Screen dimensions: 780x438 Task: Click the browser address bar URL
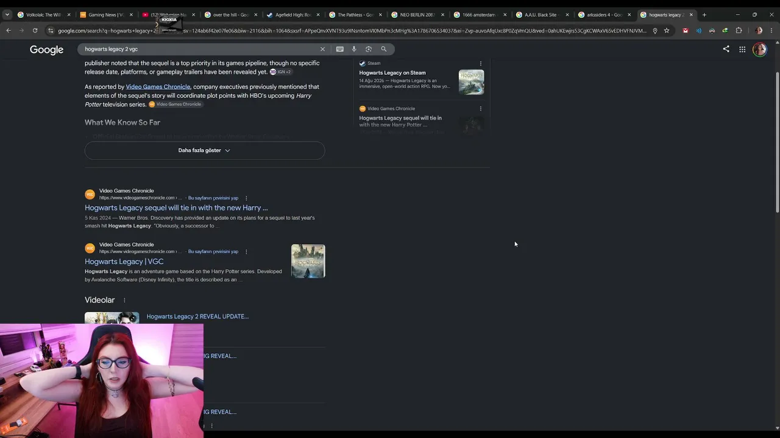352,30
